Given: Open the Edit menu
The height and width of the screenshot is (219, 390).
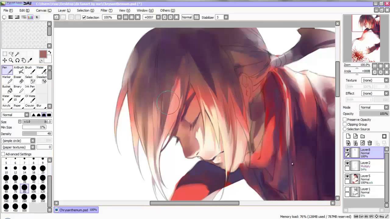Looking at the screenshot, I should point(24,10).
